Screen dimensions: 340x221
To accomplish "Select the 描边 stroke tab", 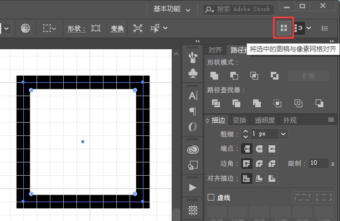I will [218, 120].
